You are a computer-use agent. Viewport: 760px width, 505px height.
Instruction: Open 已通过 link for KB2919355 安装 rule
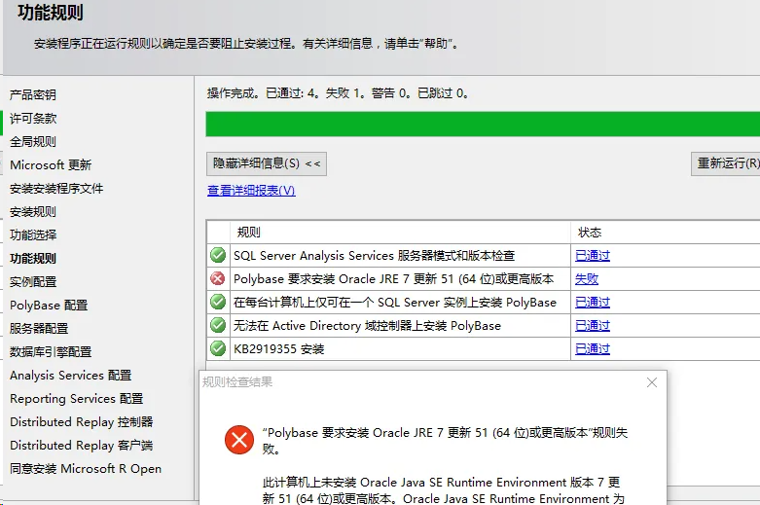(x=592, y=348)
